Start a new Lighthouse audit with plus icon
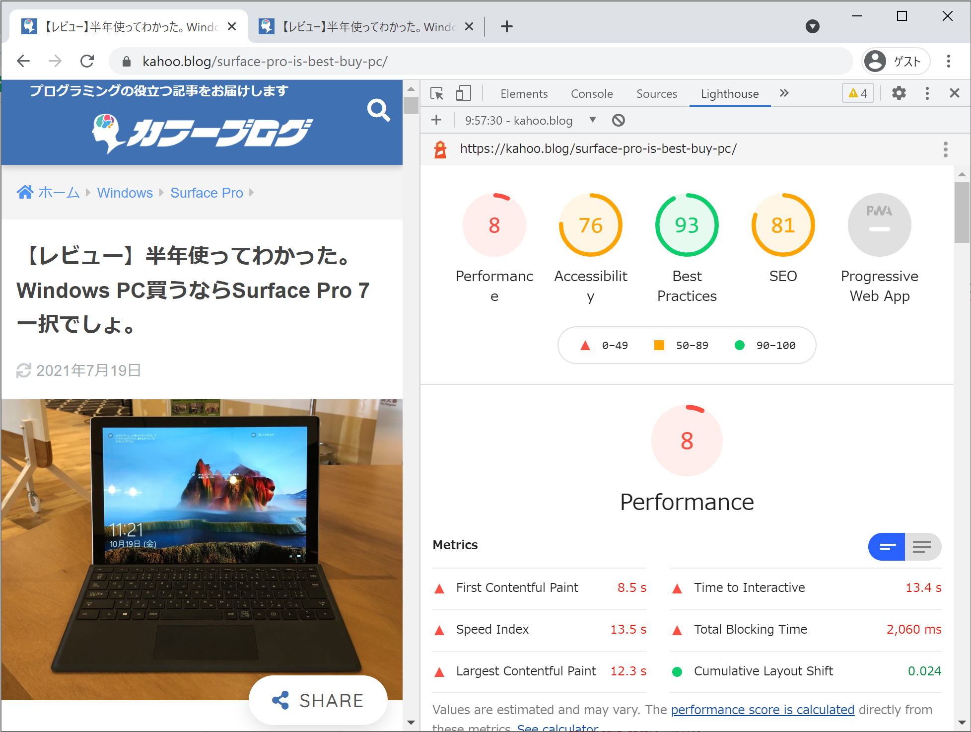Viewport: 971px width, 732px height. 436,120
